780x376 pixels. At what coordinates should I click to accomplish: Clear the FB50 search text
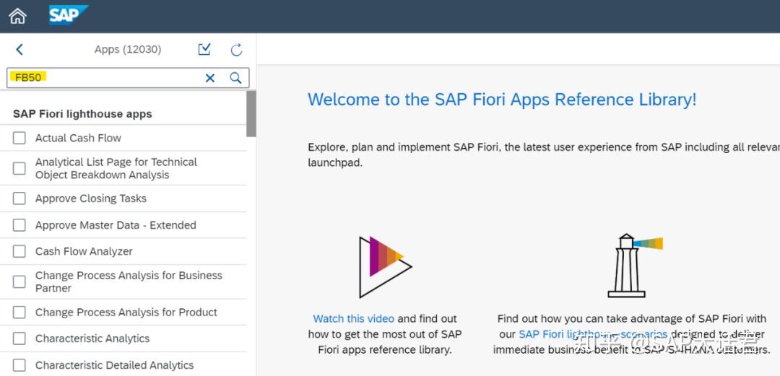tap(210, 78)
